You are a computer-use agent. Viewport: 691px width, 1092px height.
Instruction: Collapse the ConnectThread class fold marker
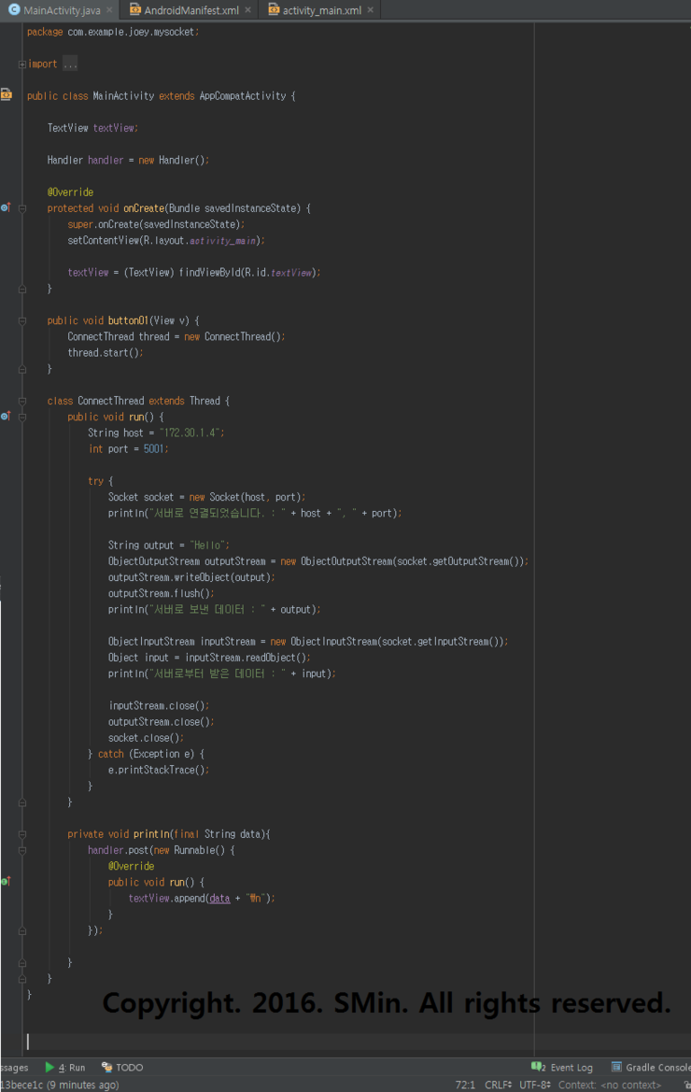click(22, 401)
